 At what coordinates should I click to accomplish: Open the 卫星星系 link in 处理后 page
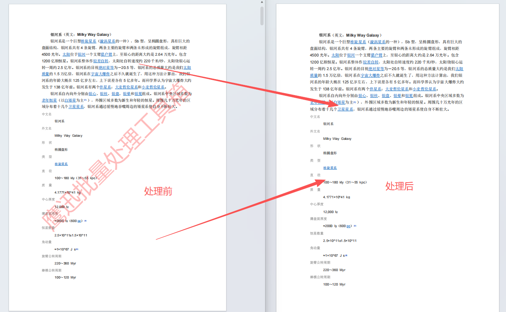(345, 109)
